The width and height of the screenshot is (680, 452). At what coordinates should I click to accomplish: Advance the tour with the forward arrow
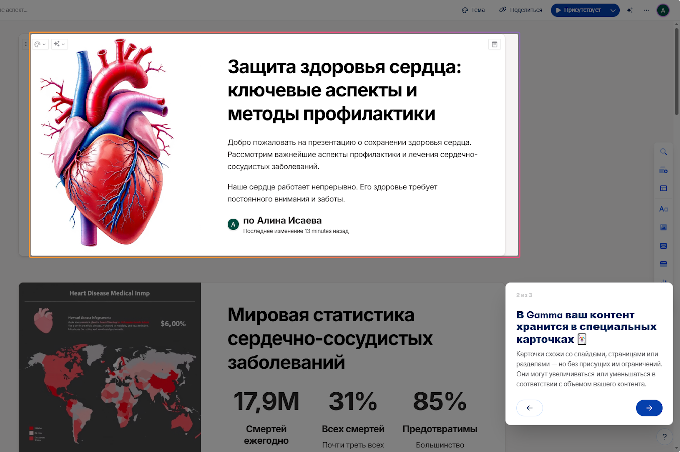click(x=649, y=408)
